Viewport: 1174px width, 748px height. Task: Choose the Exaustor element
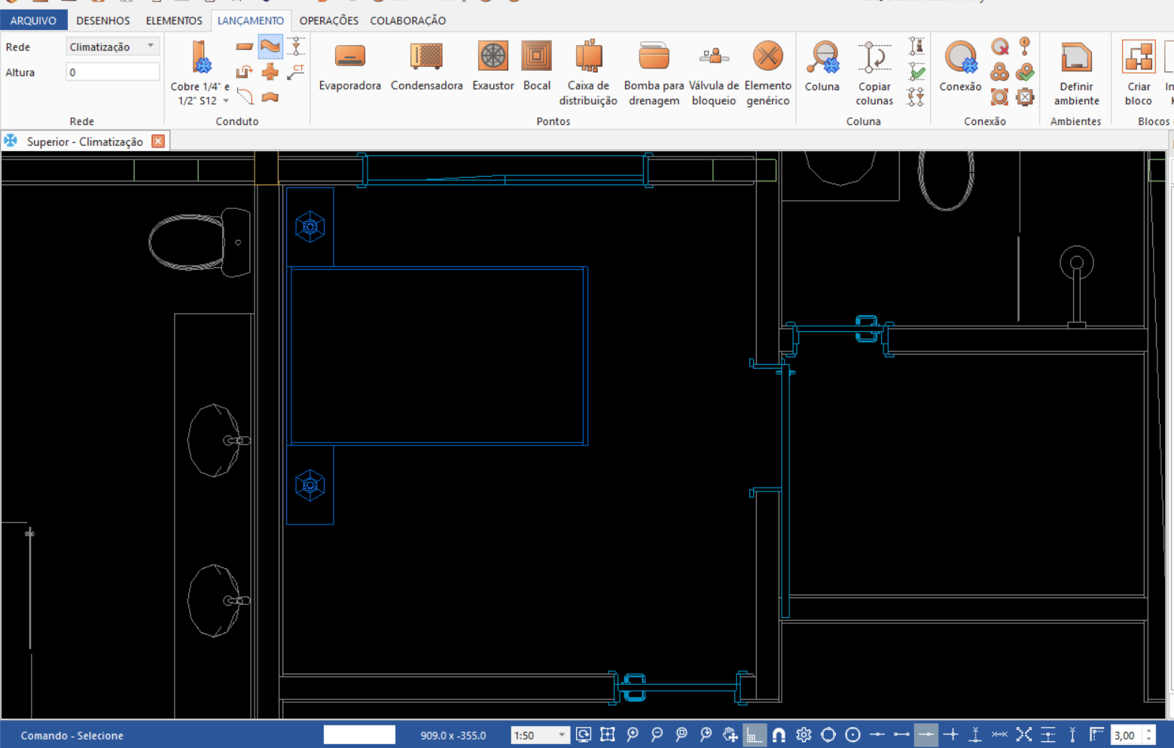click(493, 66)
